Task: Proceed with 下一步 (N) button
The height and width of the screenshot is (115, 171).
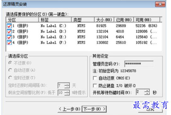Action: point(94,109)
